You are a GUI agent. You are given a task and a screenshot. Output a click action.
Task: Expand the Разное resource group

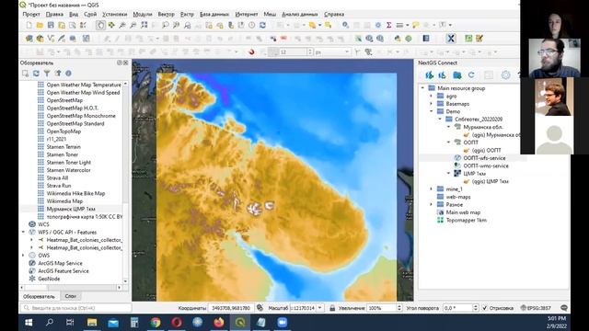[432, 204]
